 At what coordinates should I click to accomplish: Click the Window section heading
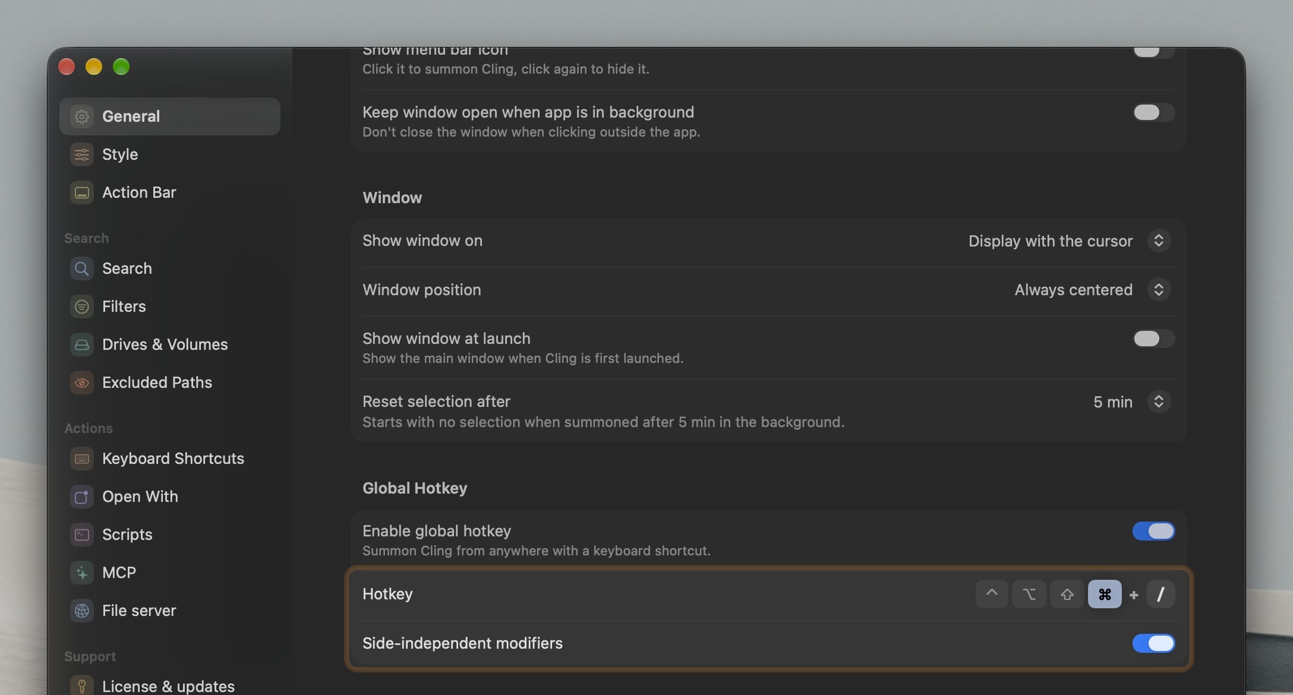[x=392, y=198]
